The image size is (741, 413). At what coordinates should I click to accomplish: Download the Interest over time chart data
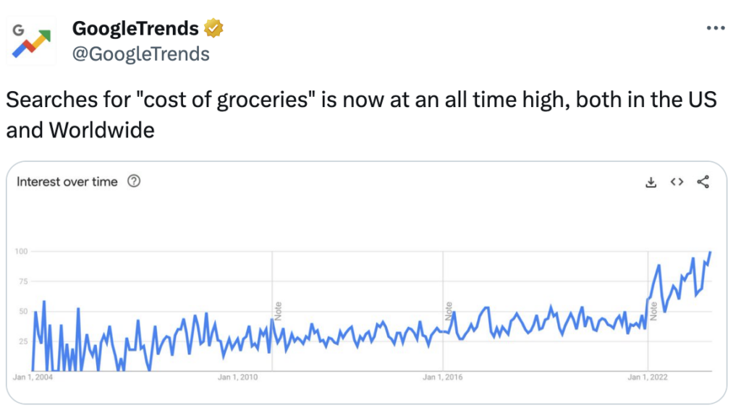click(x=651, y=182)
